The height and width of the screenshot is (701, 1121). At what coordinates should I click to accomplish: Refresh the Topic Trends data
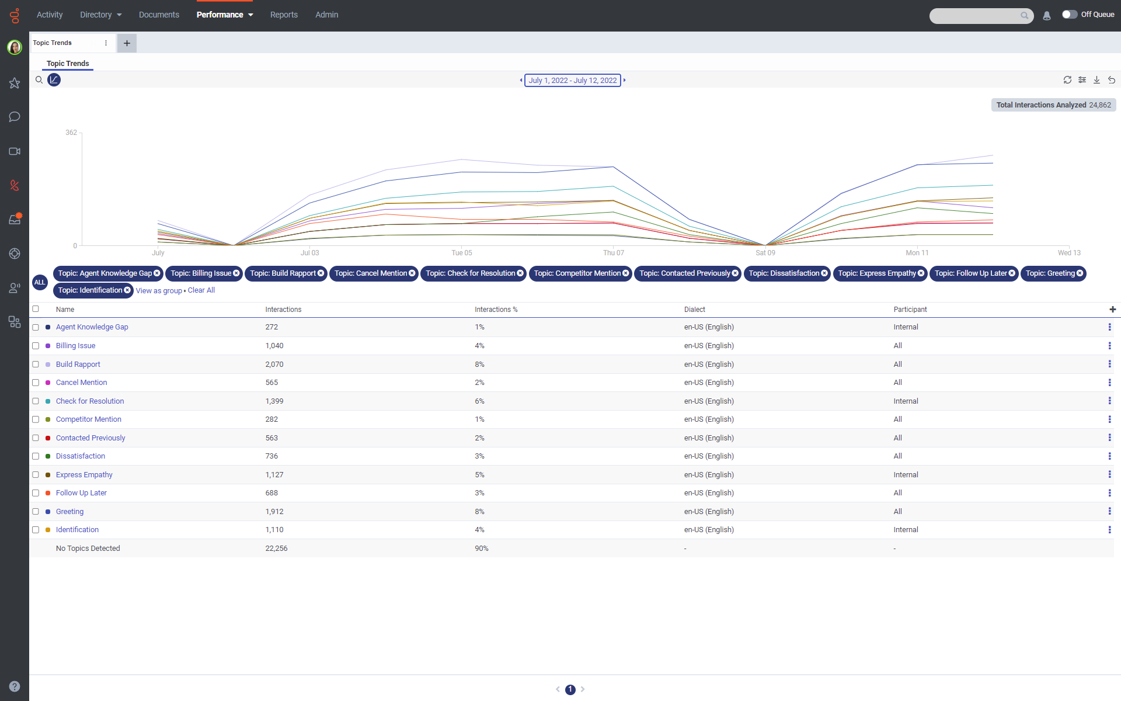click(1068, 80)
